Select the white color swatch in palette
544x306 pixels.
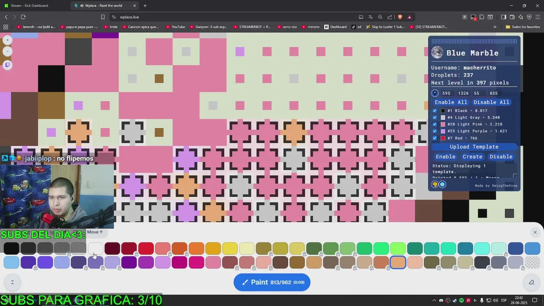(x=95, y=248)
